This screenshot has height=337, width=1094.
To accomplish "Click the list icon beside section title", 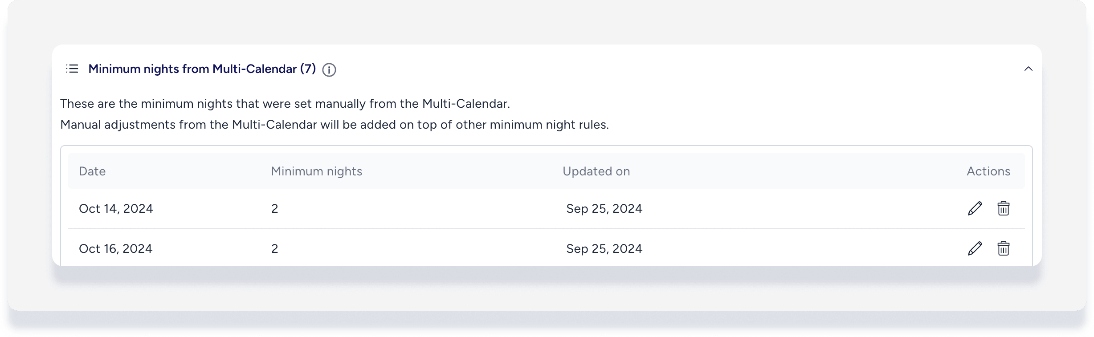I will (x=72, y=69).
